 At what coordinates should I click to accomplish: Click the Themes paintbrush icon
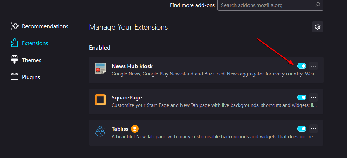pos(14,60)
